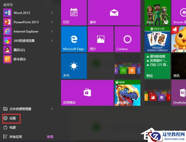Open the 资讯 news tile
Image resolution: width=186 pixels, height=142 pixels.
click(x=179, y=66)
